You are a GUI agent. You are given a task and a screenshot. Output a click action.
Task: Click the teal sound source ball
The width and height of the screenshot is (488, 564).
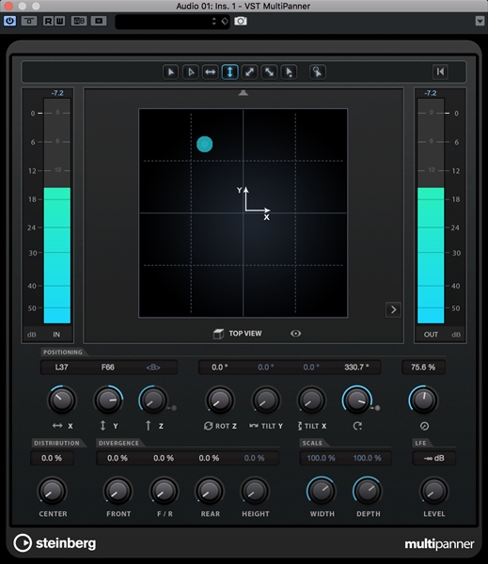coord(204,144)
